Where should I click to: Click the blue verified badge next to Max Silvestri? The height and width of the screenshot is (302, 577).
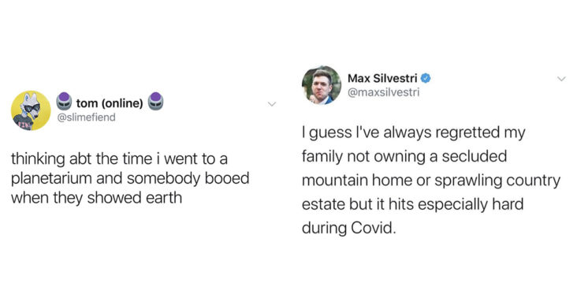point(426,78)
